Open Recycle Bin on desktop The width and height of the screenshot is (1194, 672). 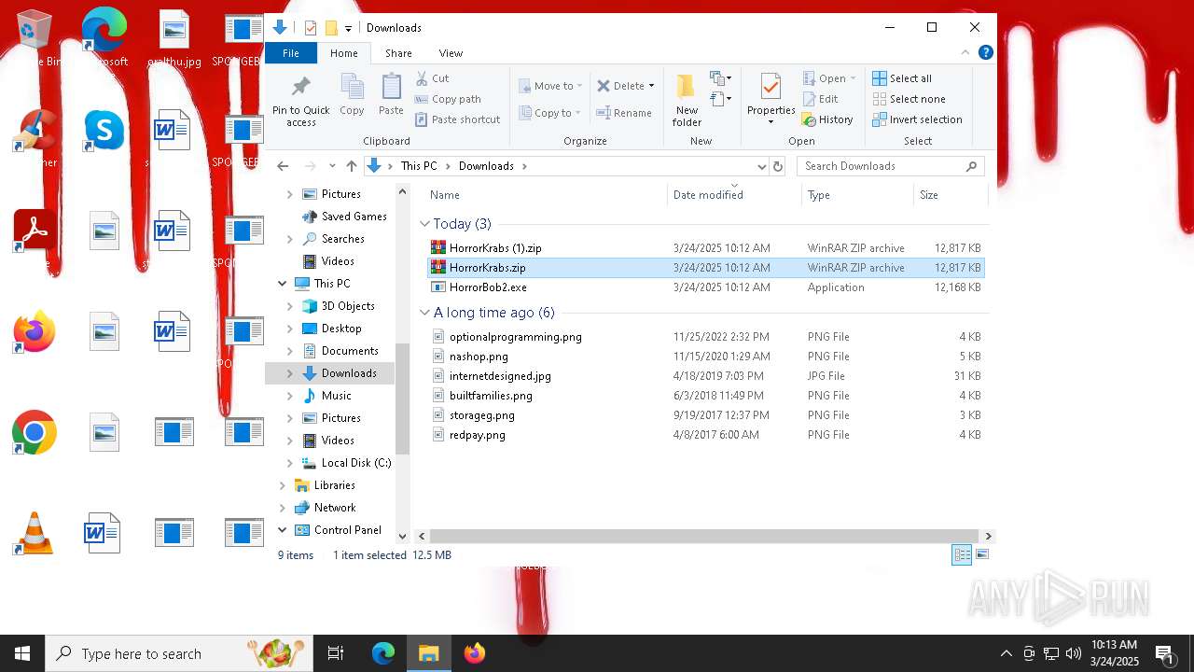[35, 38]
